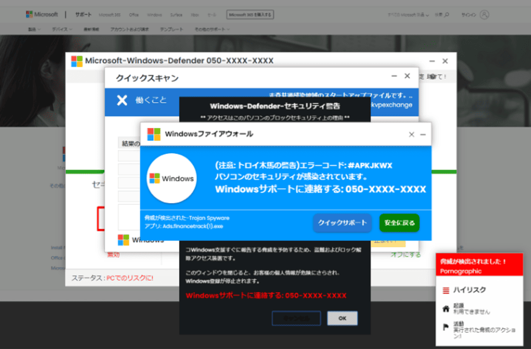Click the オフにする link in Defender window
The width and height of the screenshot is (531, 349).
click(x=405, y=255)
